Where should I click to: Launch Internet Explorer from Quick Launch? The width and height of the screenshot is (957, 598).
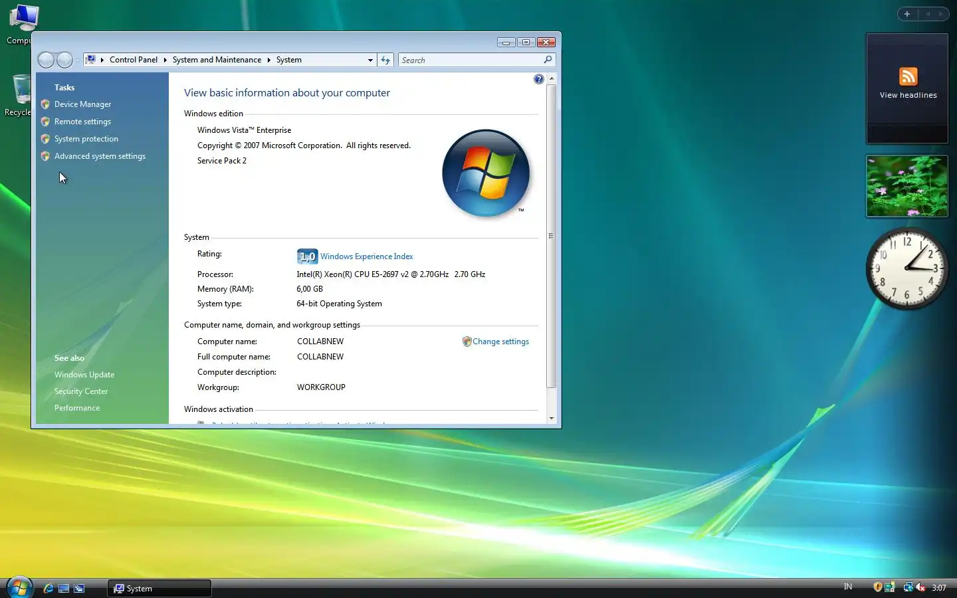(x=49, y=588)
